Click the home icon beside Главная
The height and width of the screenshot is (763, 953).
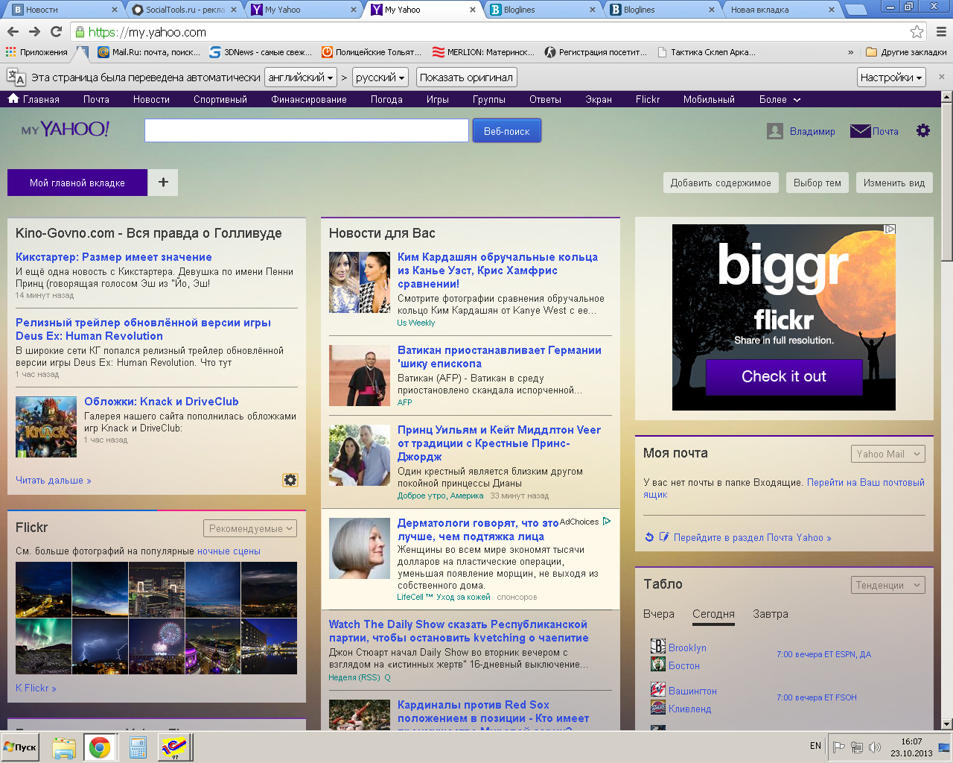[x=13, y=98]
